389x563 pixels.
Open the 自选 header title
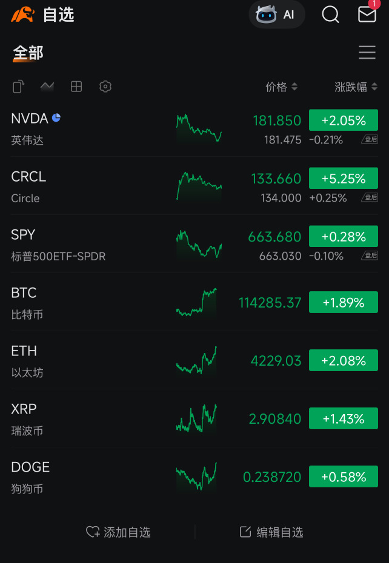click(x=58, y=15)
